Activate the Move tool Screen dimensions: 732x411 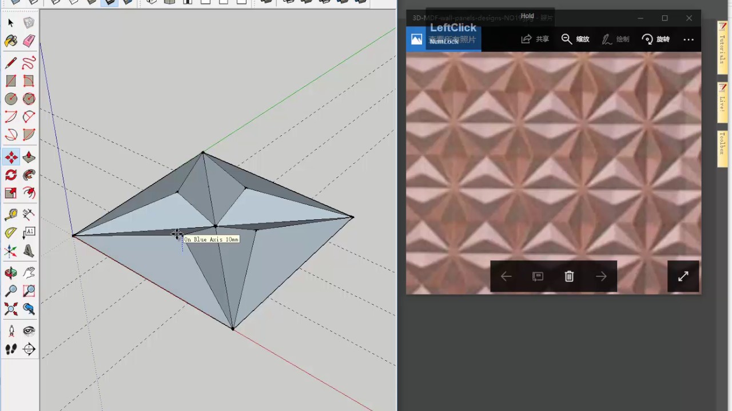tap(11, 157)
